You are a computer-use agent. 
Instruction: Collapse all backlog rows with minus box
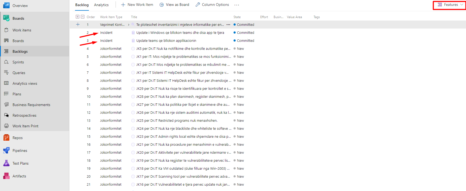(x=83, y=17)
